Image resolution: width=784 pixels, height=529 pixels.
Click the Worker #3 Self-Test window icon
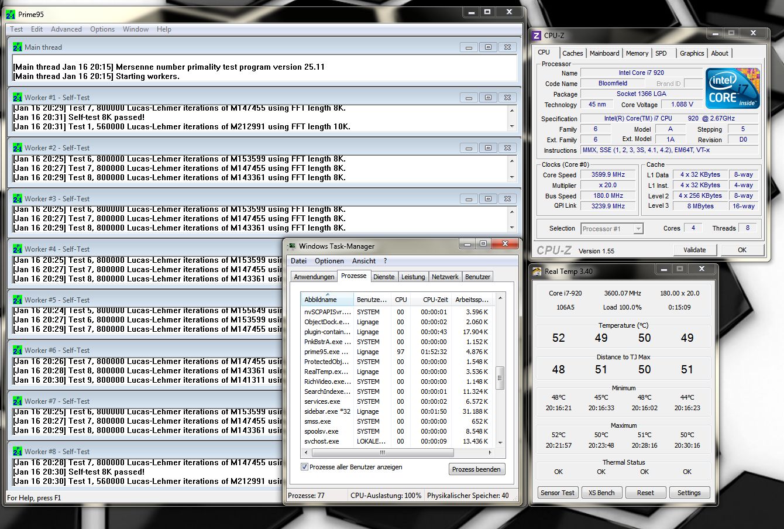(18, 198)
